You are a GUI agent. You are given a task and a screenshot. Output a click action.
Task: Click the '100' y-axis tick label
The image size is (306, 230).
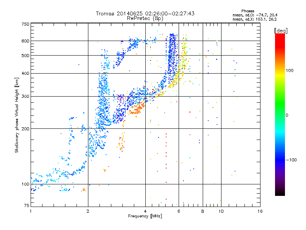(25, 184)
